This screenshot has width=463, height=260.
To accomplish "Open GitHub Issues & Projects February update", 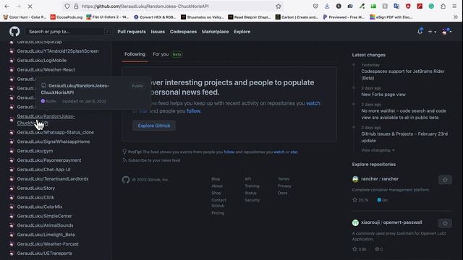I will [404, 137].
